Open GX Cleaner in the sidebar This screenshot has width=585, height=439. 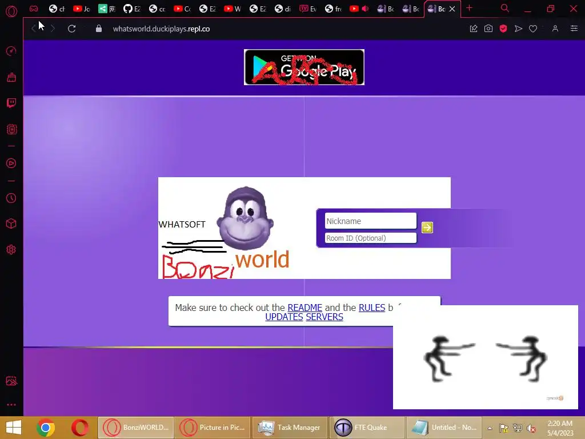click(11, 77)
